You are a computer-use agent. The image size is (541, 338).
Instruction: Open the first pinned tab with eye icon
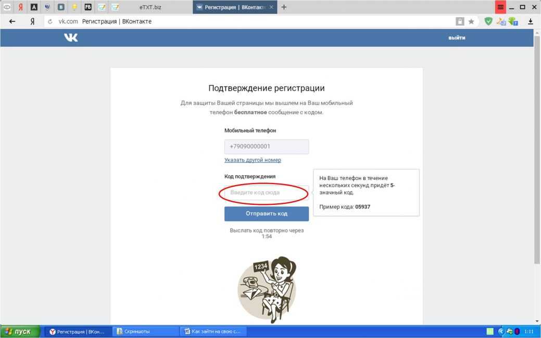(7, 7)
